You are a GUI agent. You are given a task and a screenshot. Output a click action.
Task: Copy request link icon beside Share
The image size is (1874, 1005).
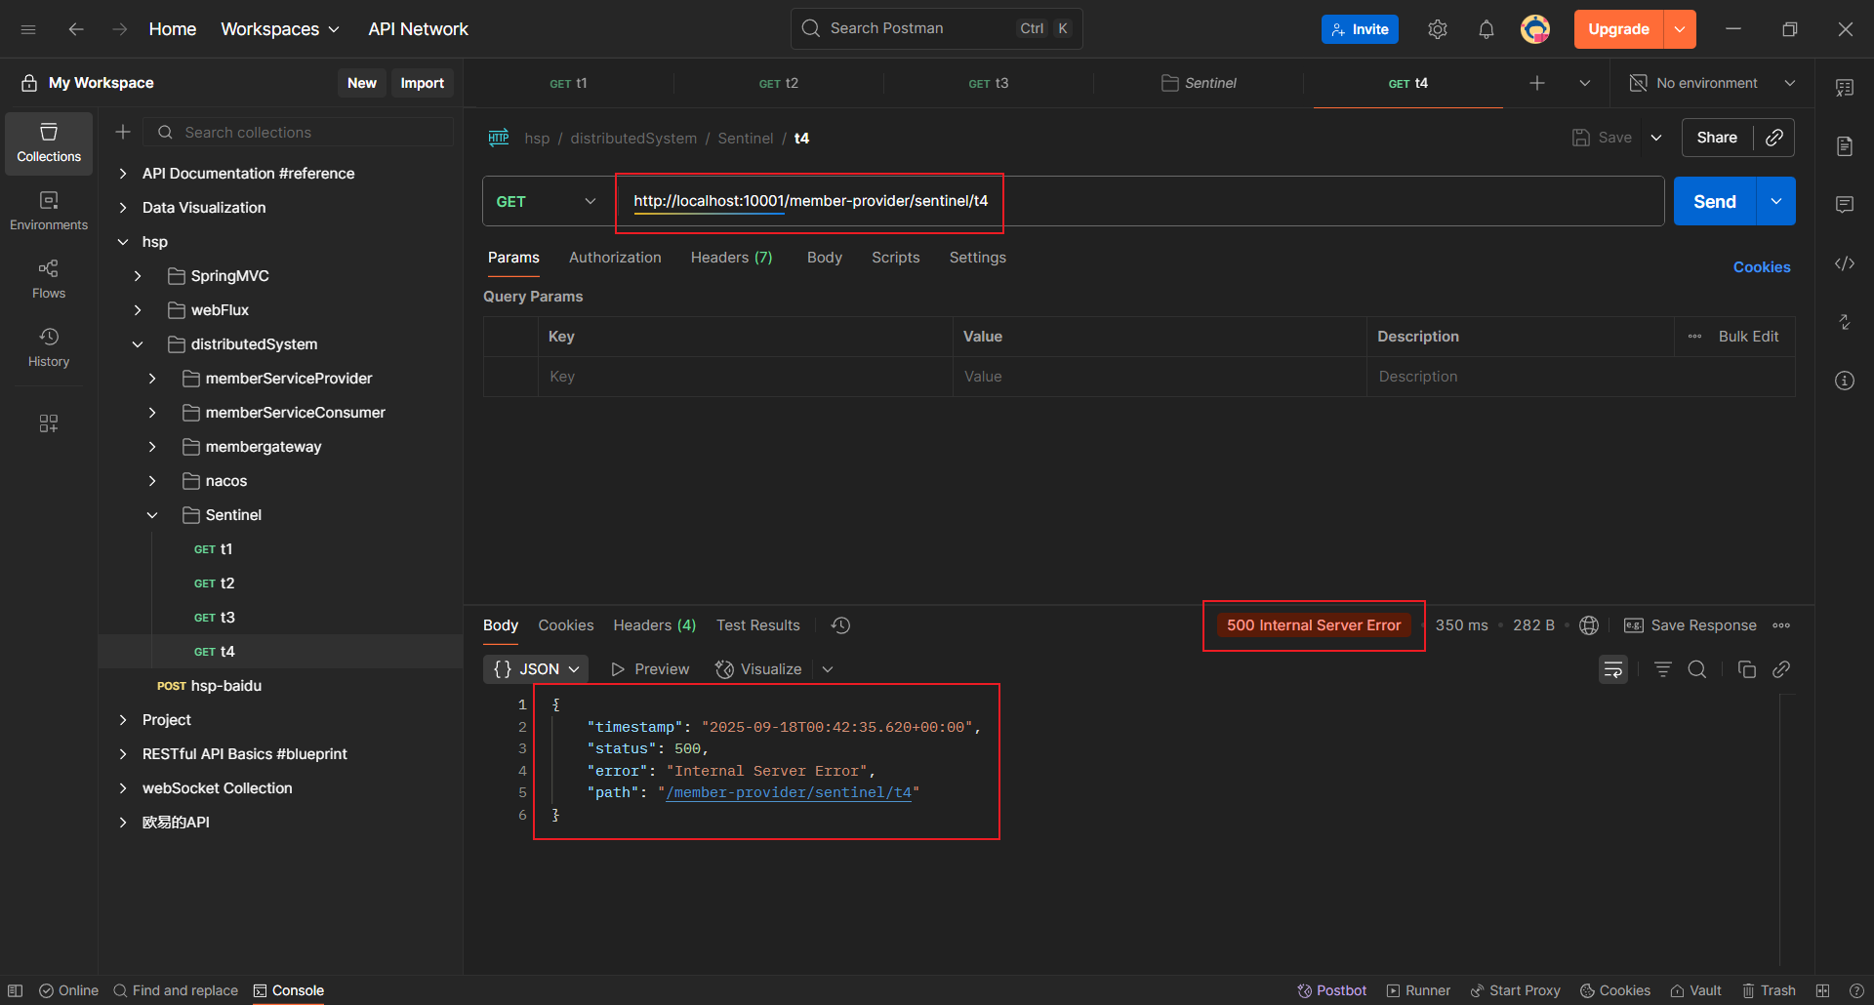tap(1773, 138)
